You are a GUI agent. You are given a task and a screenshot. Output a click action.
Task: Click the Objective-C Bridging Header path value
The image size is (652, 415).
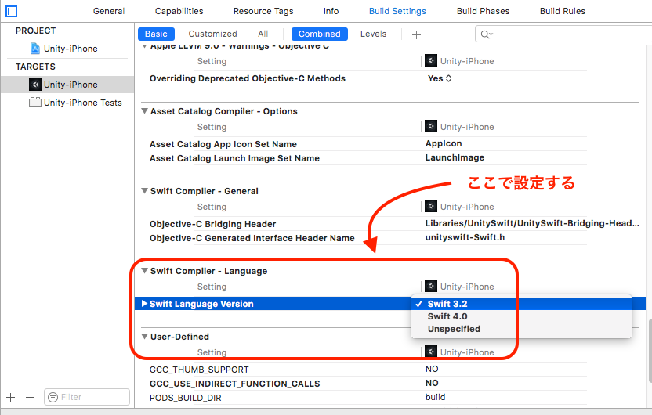(532, 223)
